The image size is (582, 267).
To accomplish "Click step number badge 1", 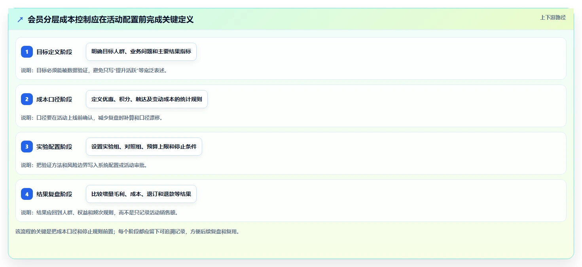I will (x=27, y=52).
